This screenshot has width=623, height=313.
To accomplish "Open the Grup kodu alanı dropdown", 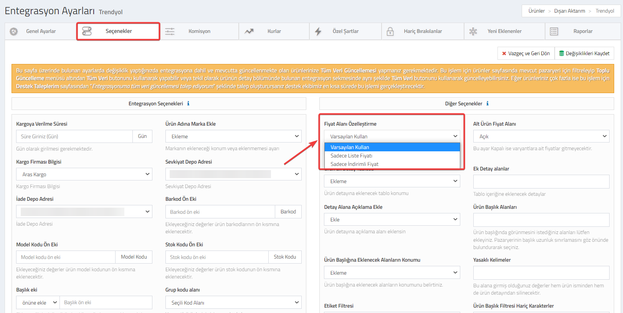I will tap(233, 303).
